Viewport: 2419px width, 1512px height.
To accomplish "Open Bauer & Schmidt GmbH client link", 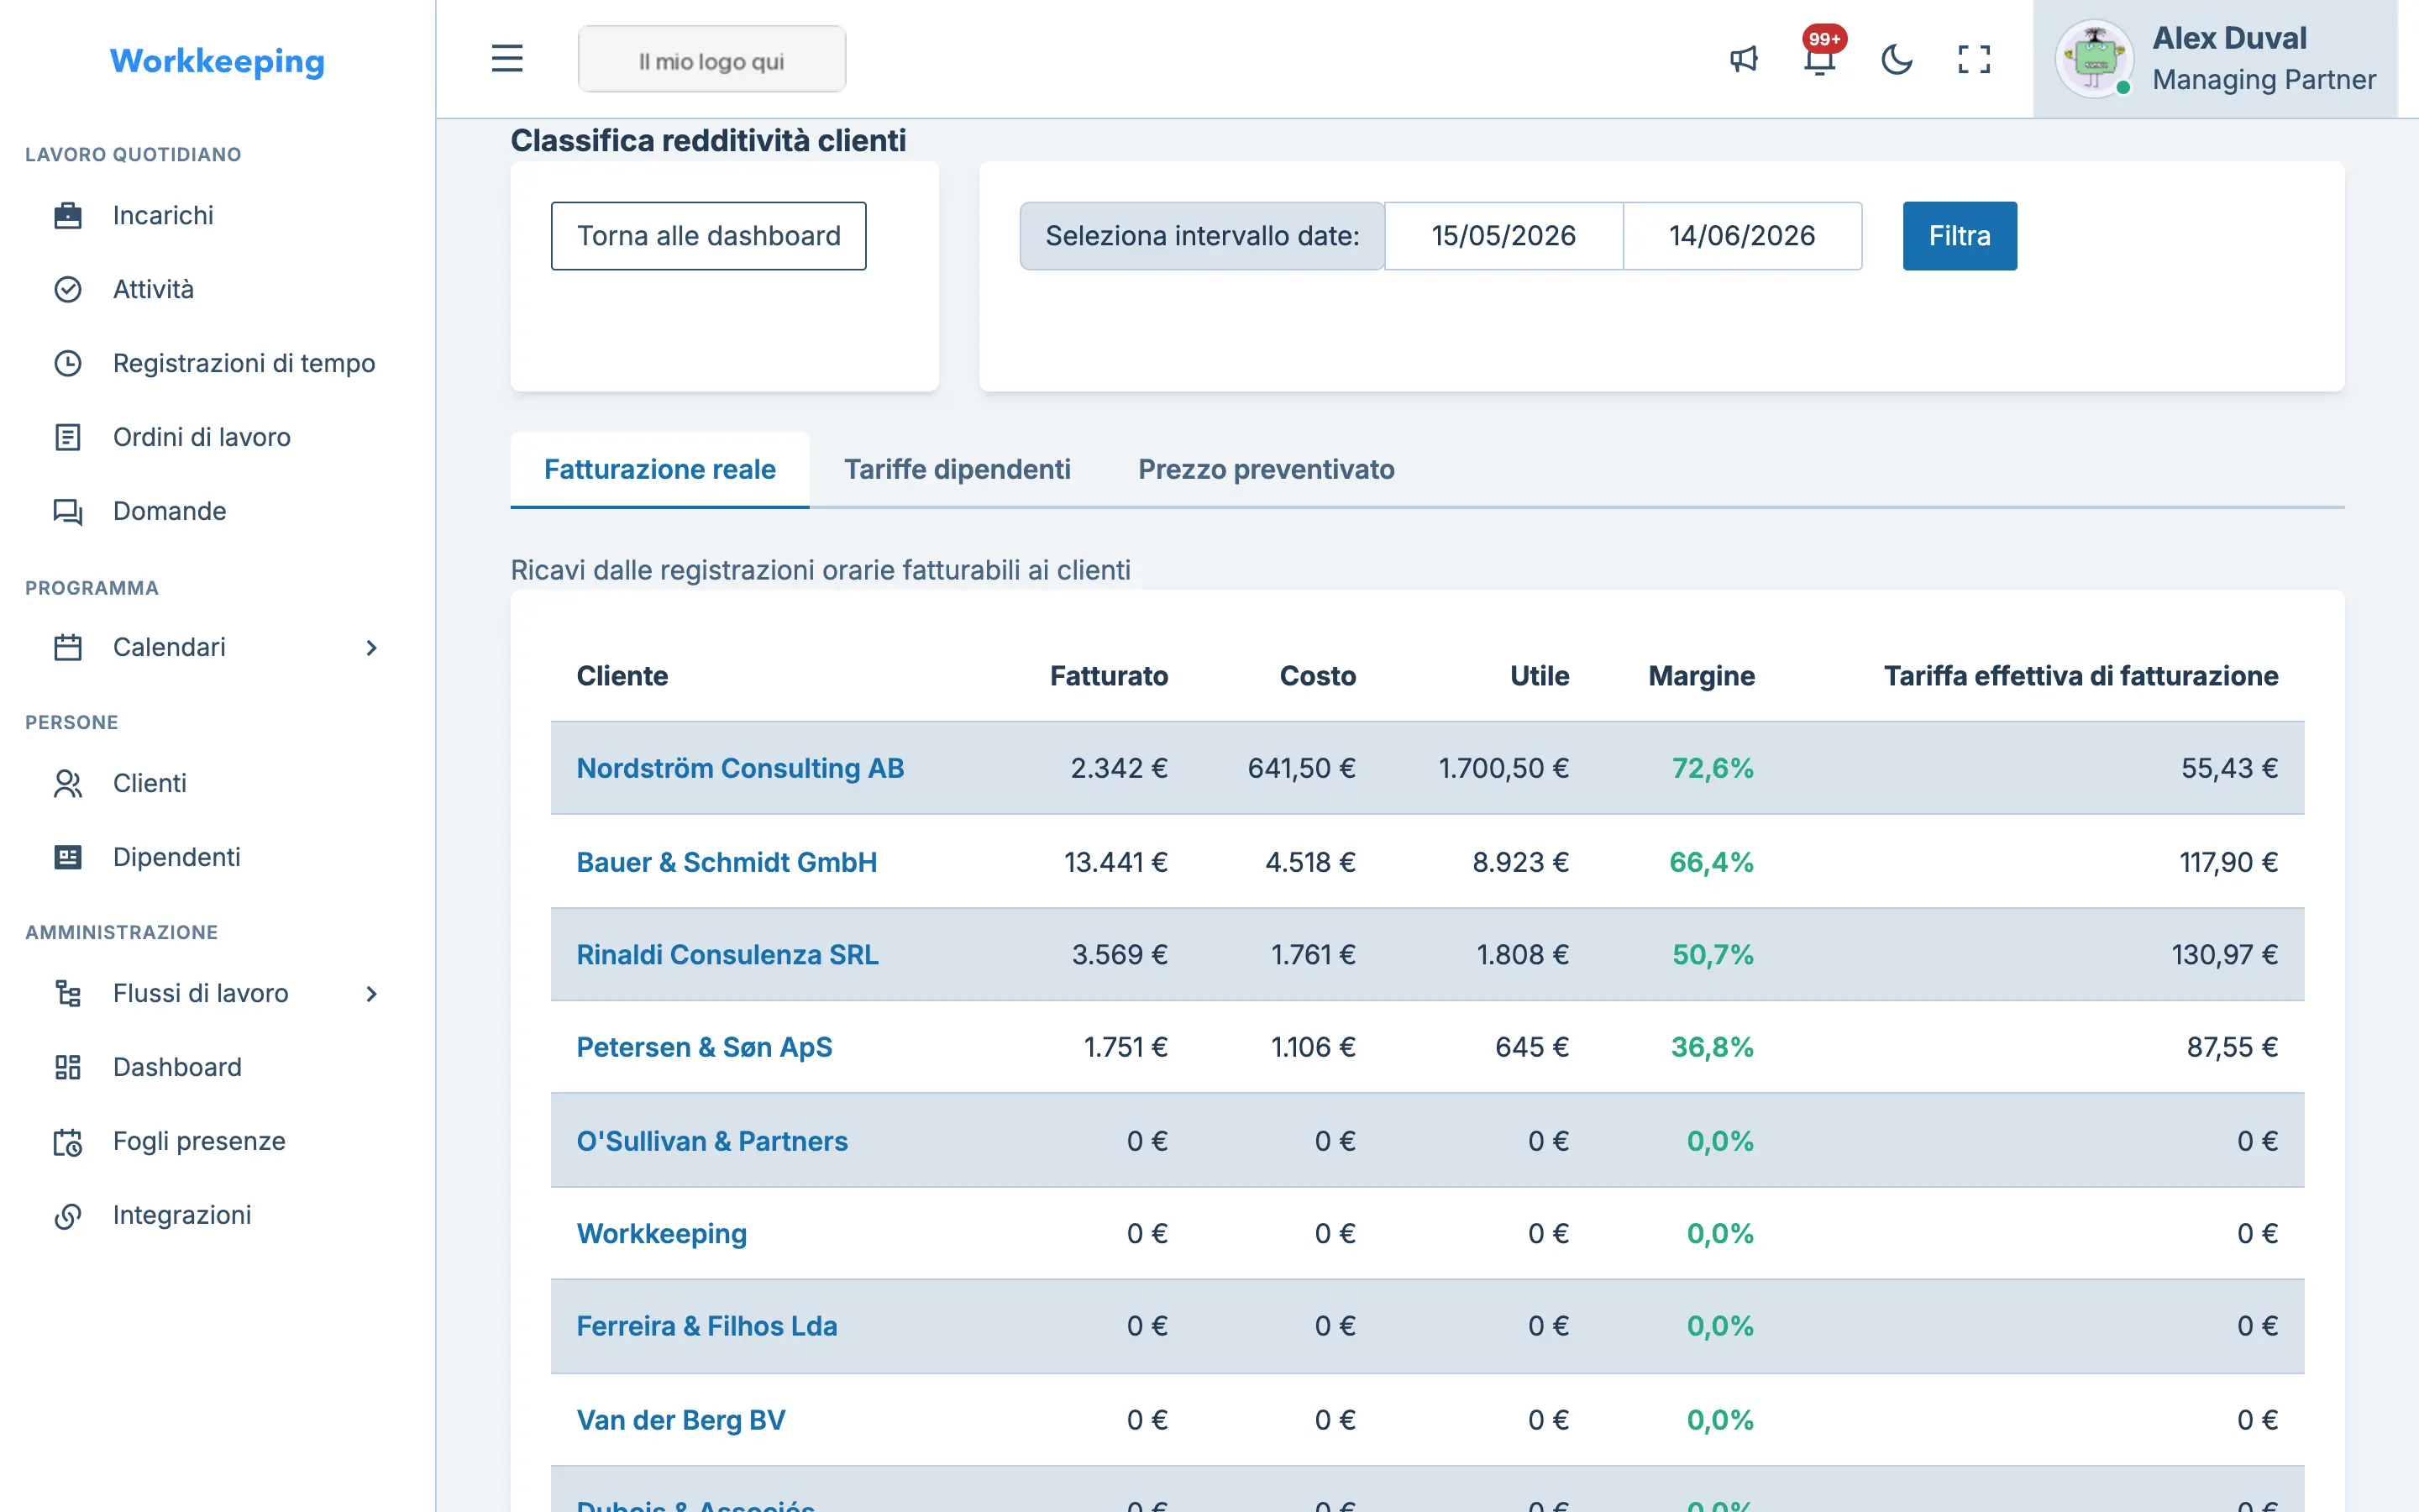I will (727, 862).
